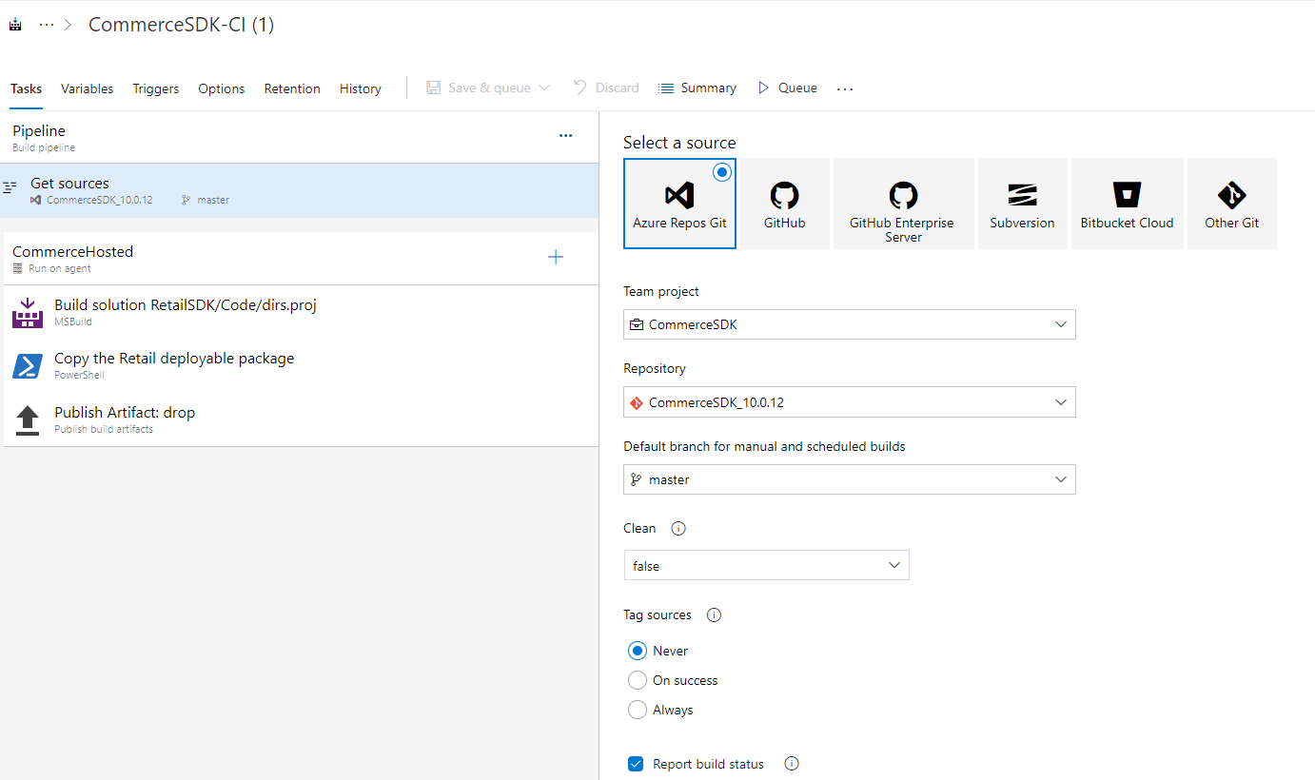1315x780 pixels.
Task: Select the Bitbucket Cloud source tile
Action: [1127, 204]
